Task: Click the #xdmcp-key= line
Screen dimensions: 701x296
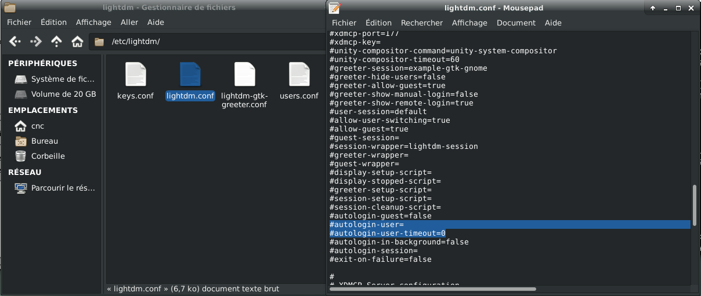Action: [355, 42]
